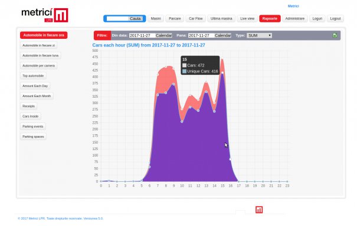Open the Administrare menu
357x226 pixels.
coord(295,19)
